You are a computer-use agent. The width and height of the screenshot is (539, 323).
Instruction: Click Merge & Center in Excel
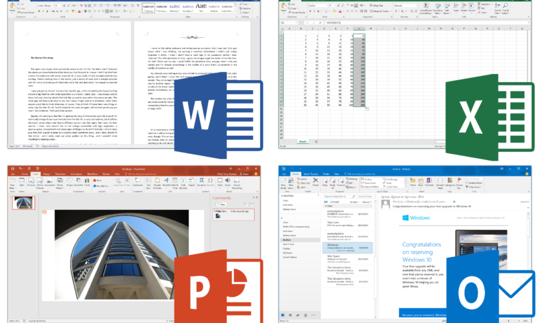381,11
